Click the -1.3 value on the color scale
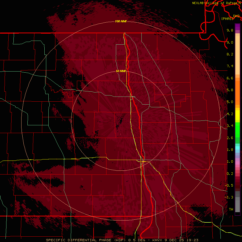 (229, 197)
